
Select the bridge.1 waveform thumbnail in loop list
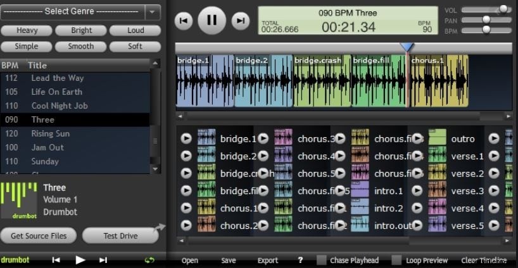(206, 137)
